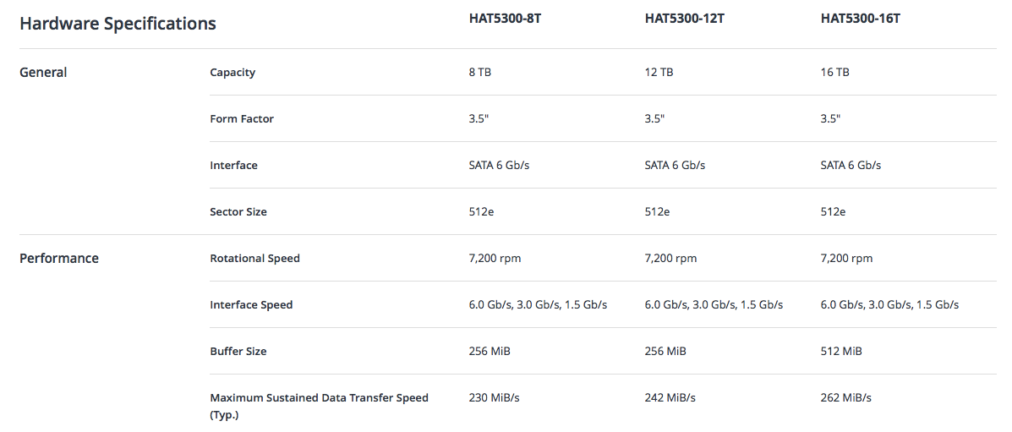Select the 512 MiB buffer size value
Viewport: 1012px width, 432px height.
(841, 352)
